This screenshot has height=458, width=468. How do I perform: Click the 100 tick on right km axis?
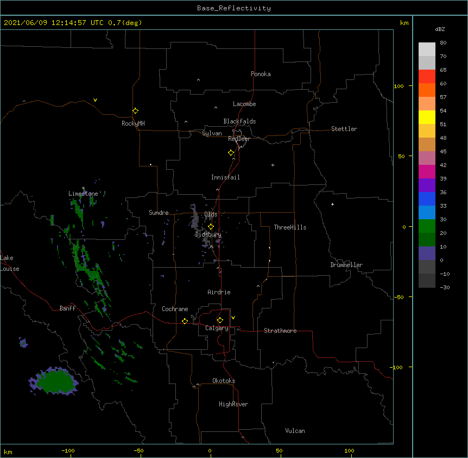tap(399, 86)
